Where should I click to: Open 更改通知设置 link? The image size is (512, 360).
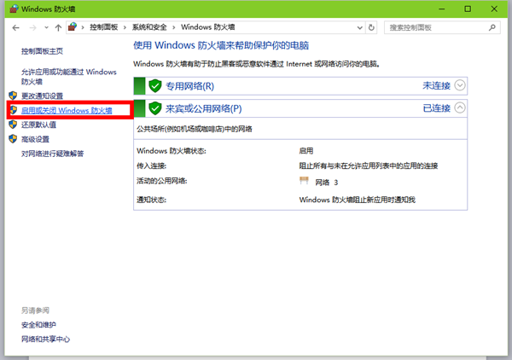pos(42,96)
